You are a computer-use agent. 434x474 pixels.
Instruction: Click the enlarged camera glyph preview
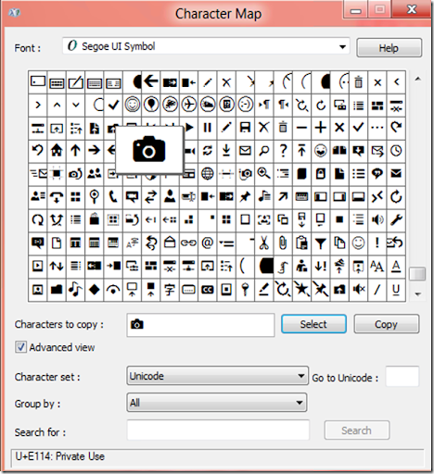tap(149, 149)
